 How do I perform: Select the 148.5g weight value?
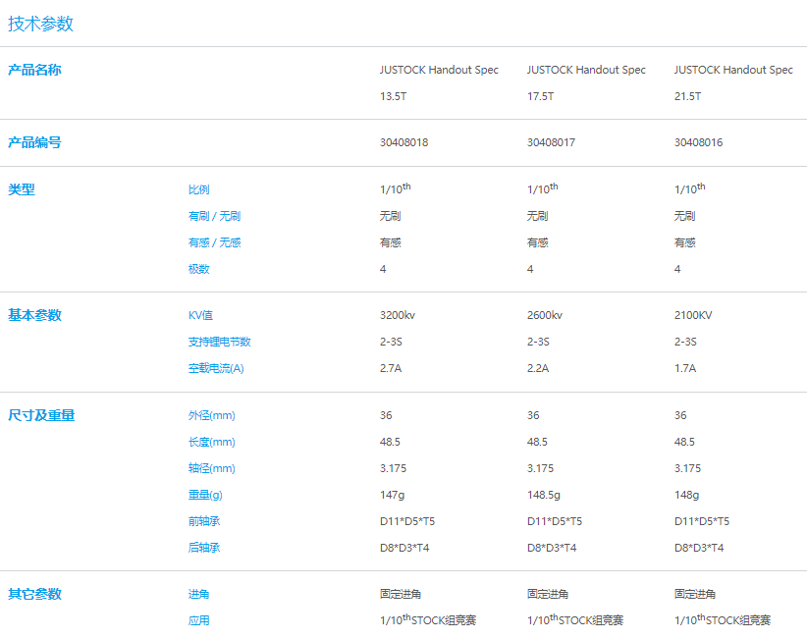(x=544, y=495)
